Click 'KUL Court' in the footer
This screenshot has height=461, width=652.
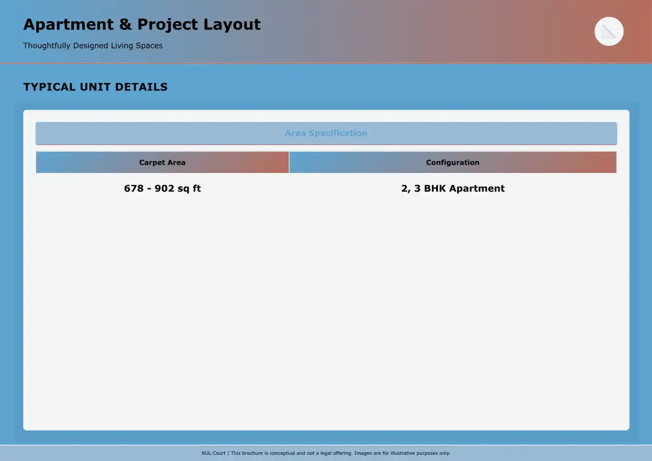coord(213,453)
